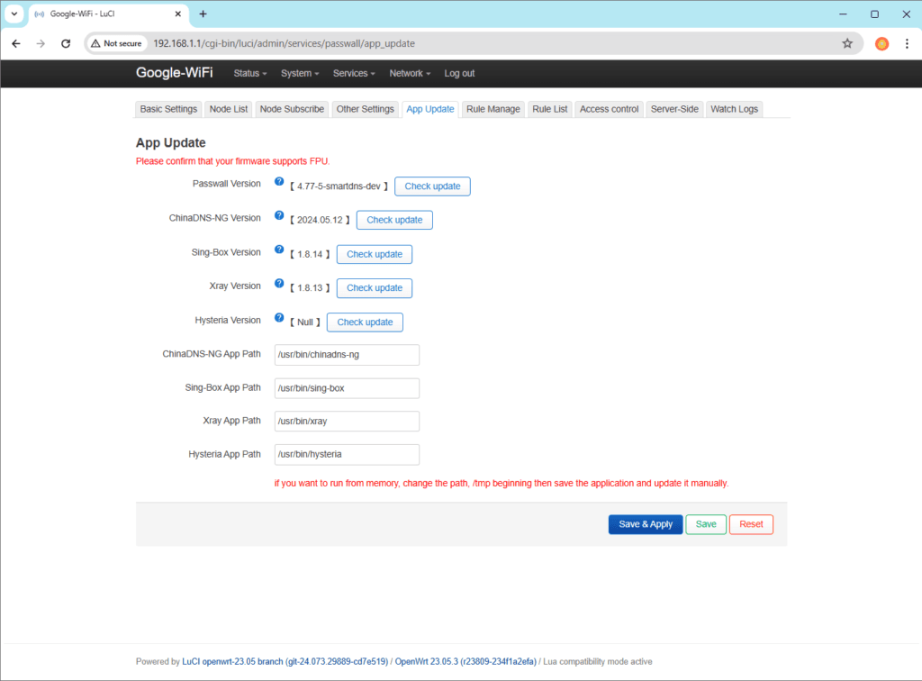922x681 pixels.
Task: Switch to the Rule List tab
Action: [x=550, y=109]
